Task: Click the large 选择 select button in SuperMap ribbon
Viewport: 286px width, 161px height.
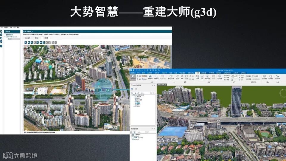Action: point(133,78)
